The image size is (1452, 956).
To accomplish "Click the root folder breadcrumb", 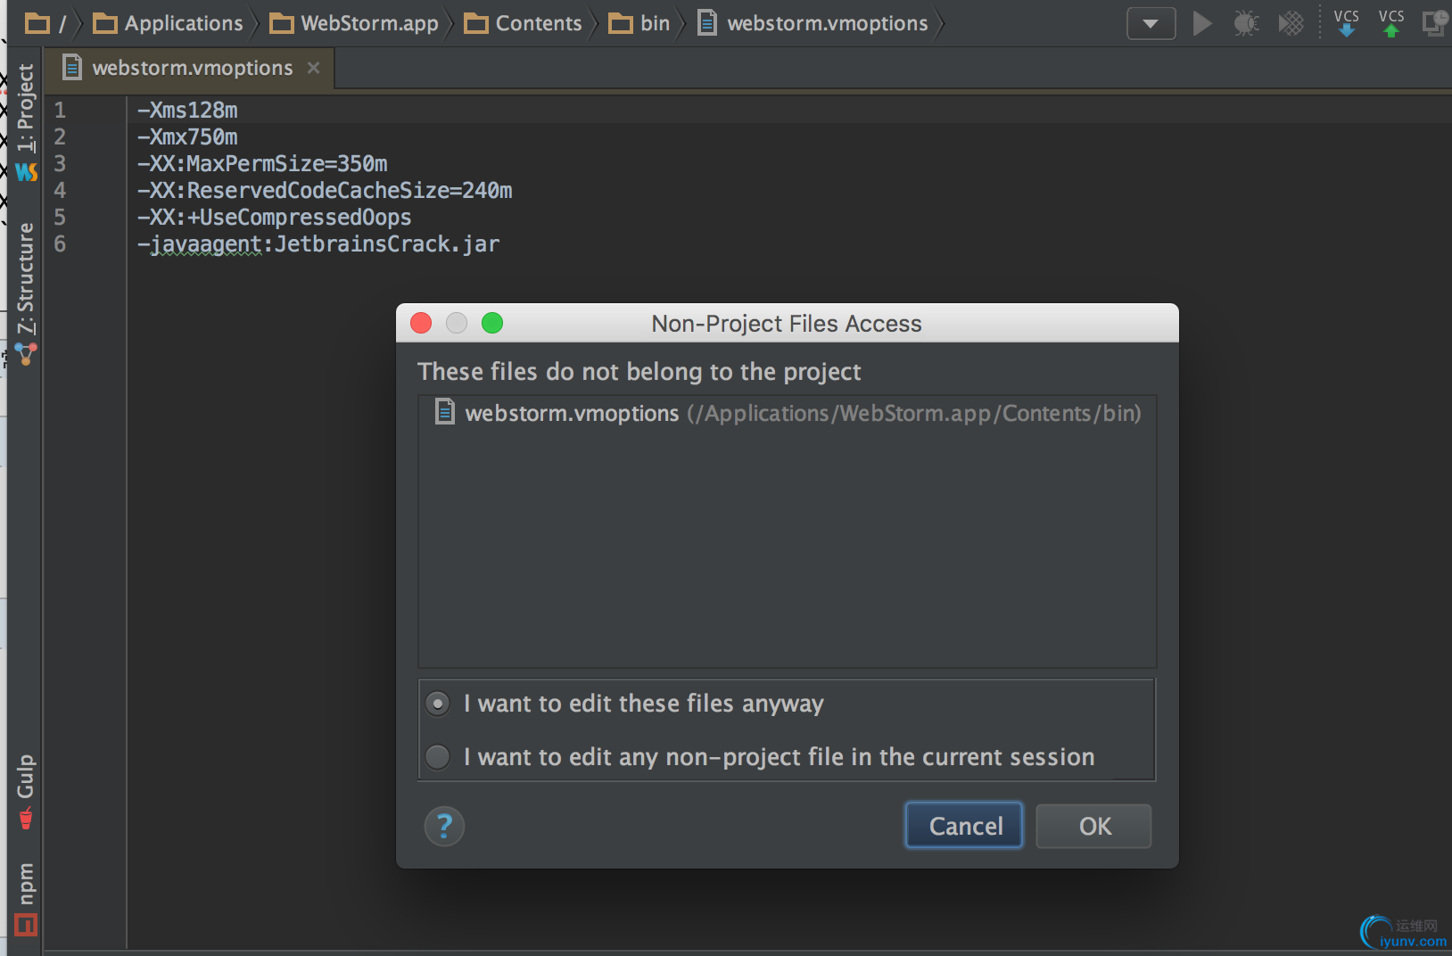I will point(45,23).
